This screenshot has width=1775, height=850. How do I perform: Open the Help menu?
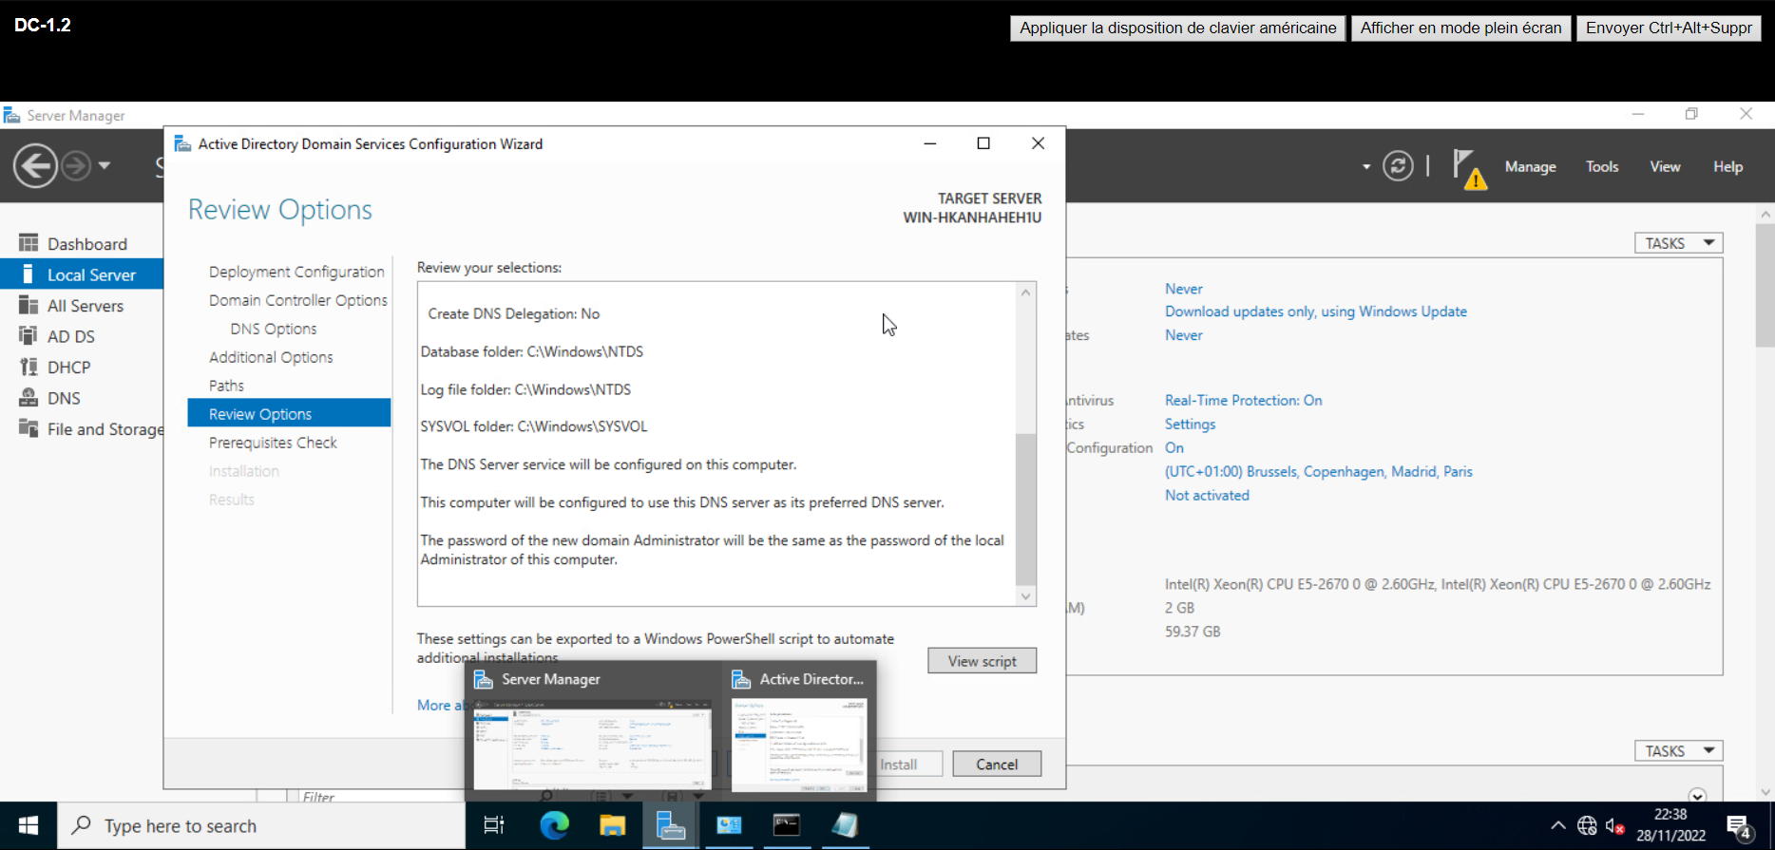1727,166
